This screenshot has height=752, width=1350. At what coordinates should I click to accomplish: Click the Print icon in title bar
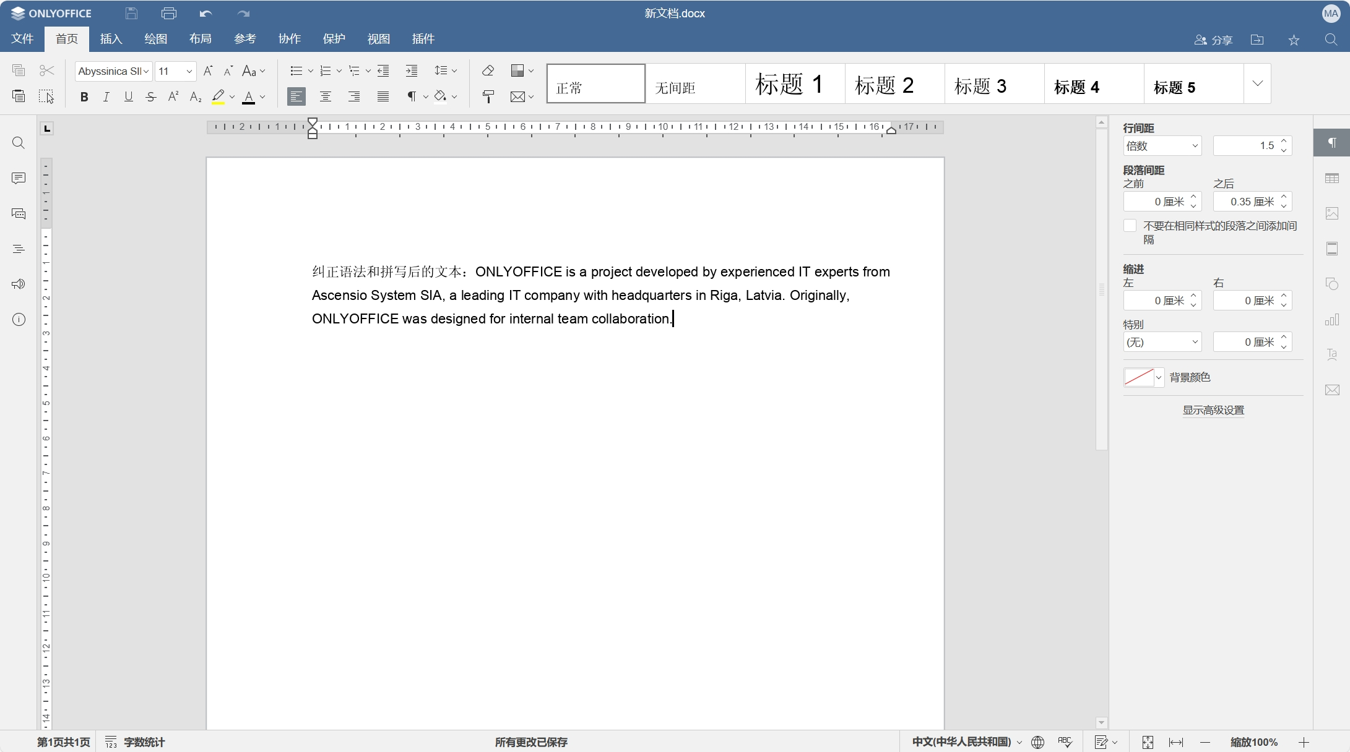tap(168, 13)
